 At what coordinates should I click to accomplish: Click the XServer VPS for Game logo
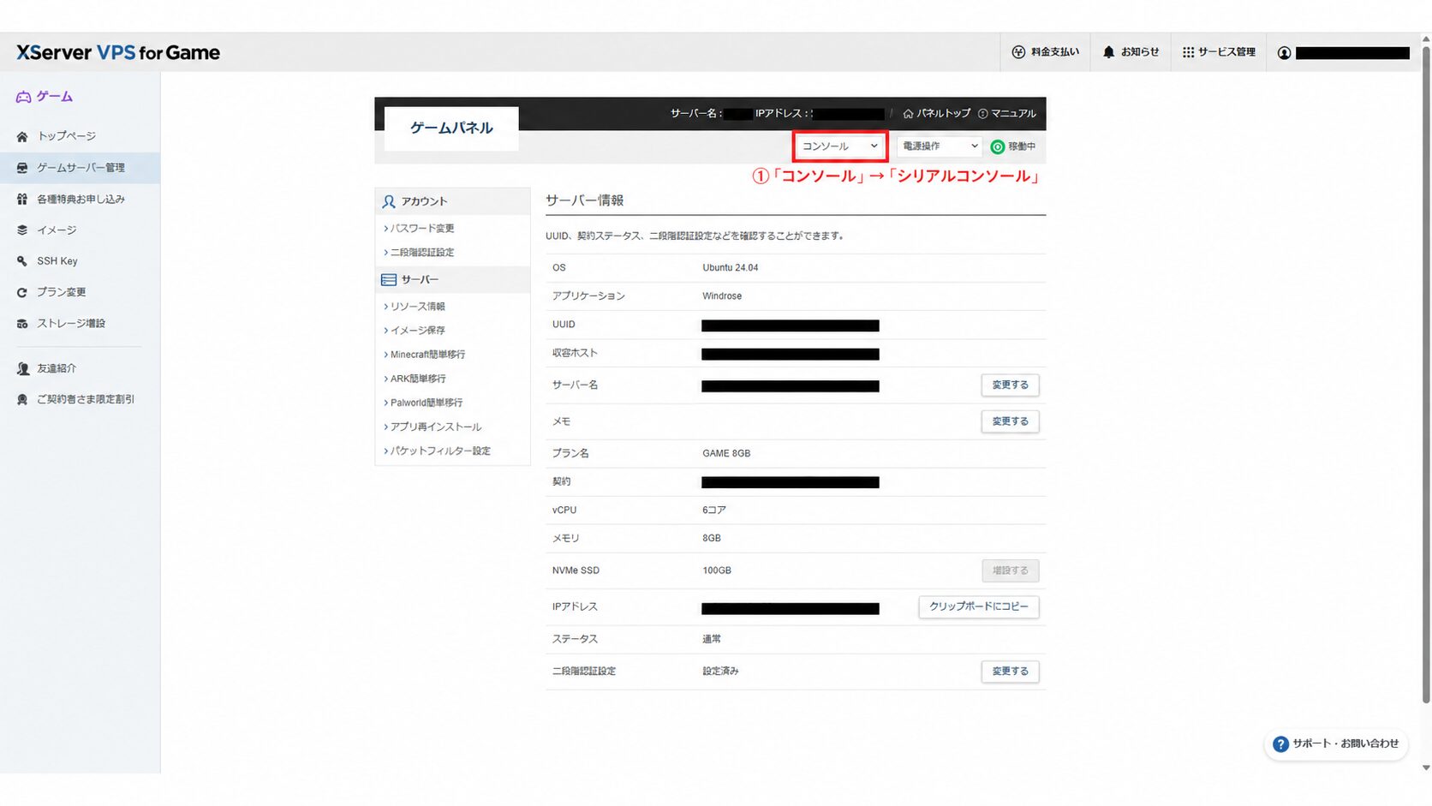click(118, 52)
